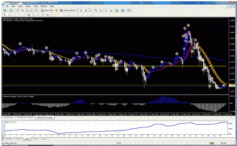Image resolution: width=237 pixels, height=146 pixels.
Task: Select the vertical line drawing tool
Action: pyautogui.click(x=15, y=15)
